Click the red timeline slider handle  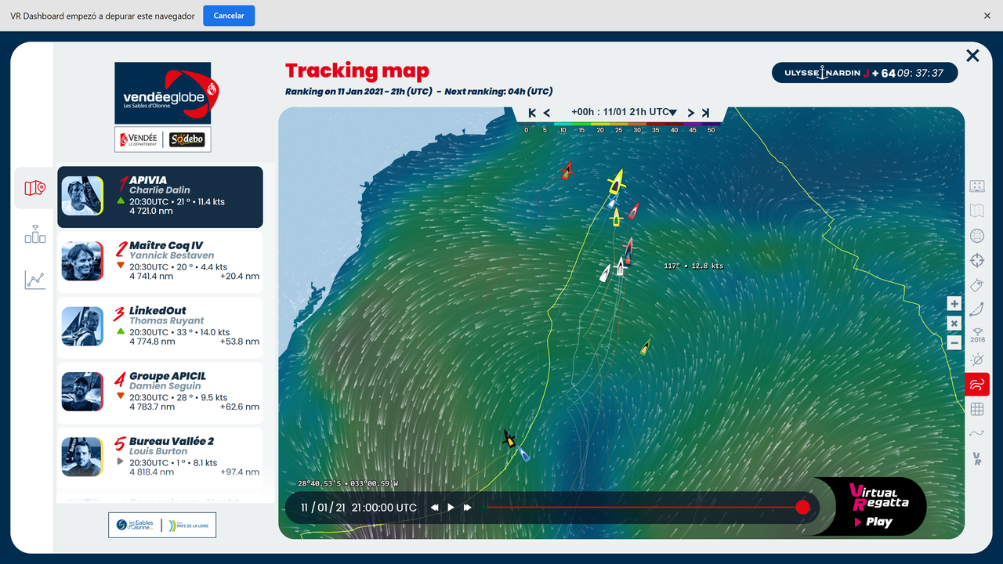802,508
